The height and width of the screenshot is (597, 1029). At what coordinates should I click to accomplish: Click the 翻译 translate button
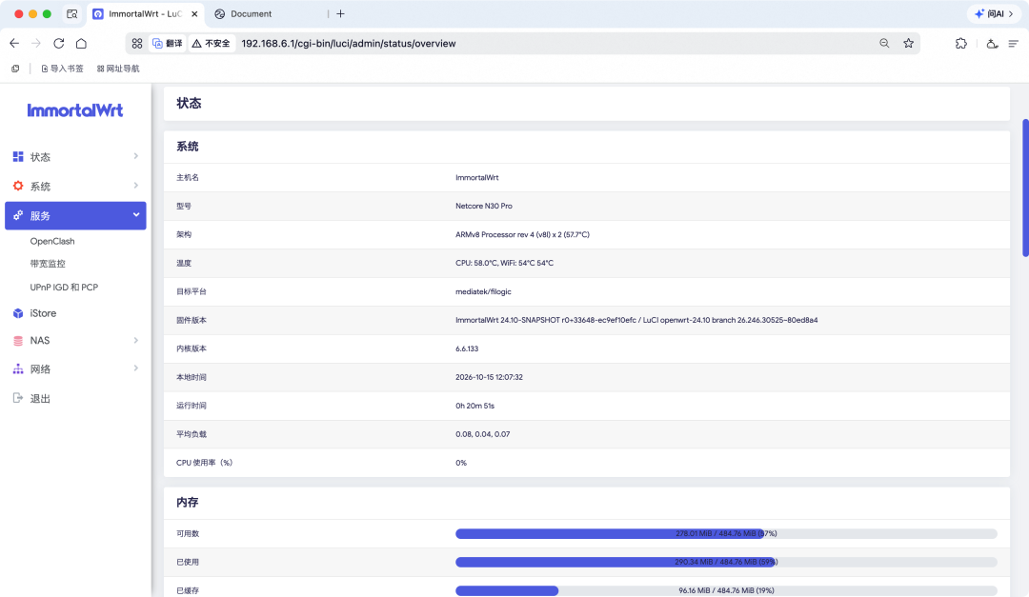pos(168,43)
